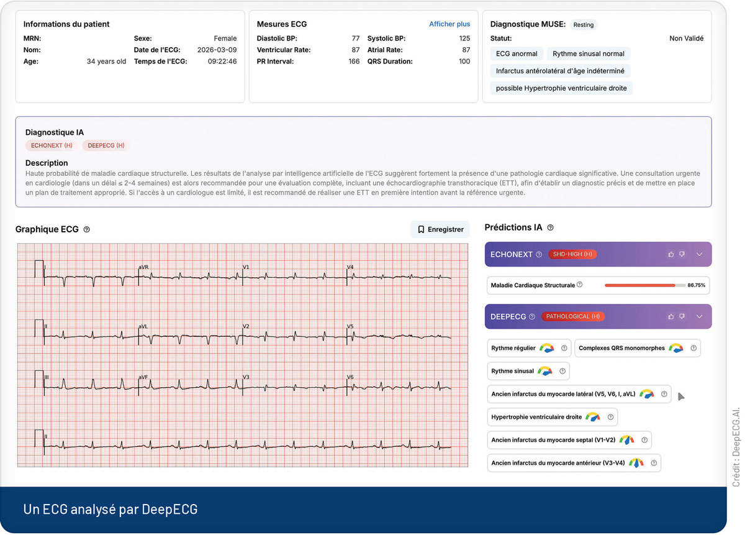Select the DEEPECG (H) diagnostic tag

106,145
